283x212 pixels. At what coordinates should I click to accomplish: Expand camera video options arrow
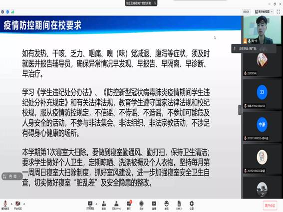(x=24, y=204)
